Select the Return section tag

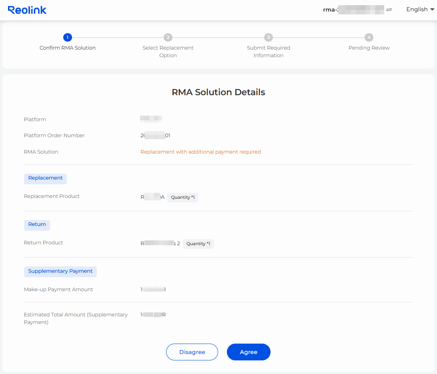pos(37,225)
